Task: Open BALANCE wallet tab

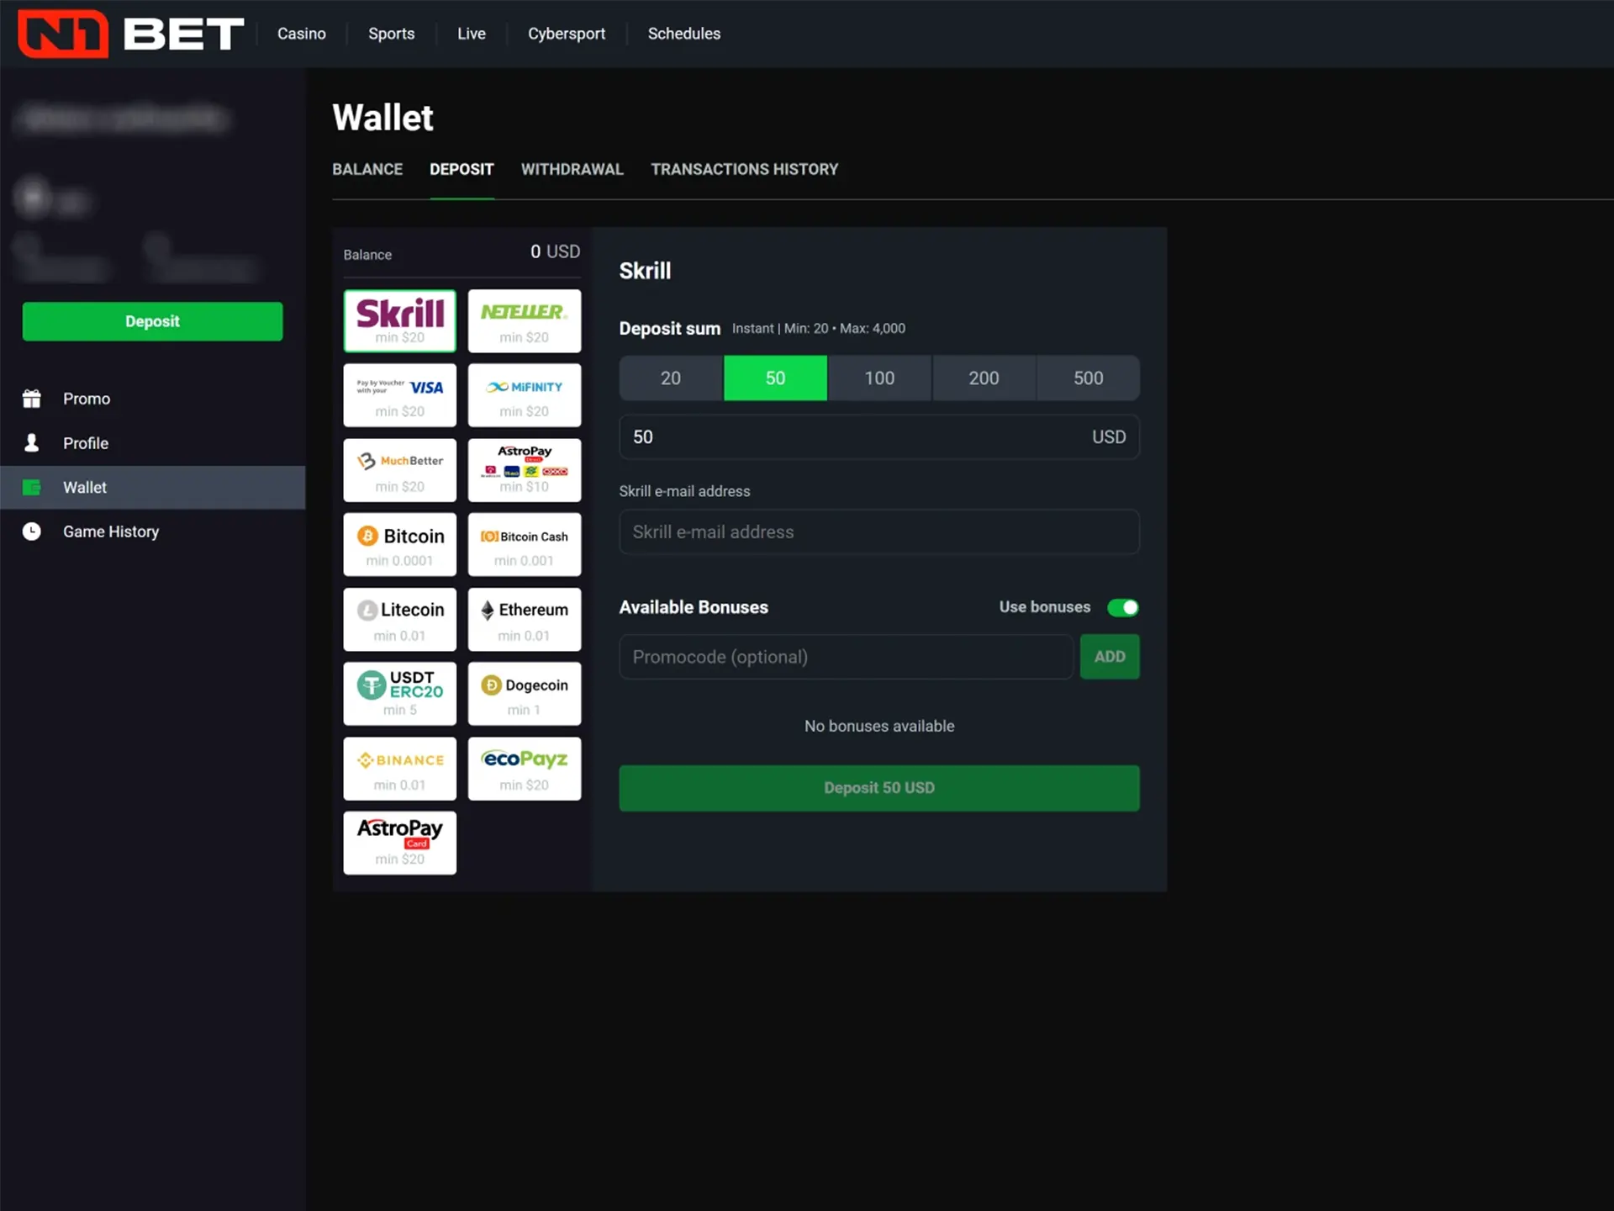Action: click(x=366, y=169)
